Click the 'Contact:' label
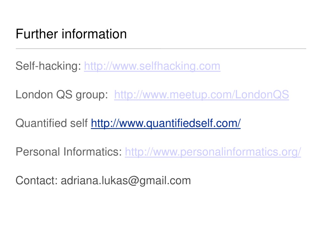This screenshot has width=322, height=241. coord(37,180)
